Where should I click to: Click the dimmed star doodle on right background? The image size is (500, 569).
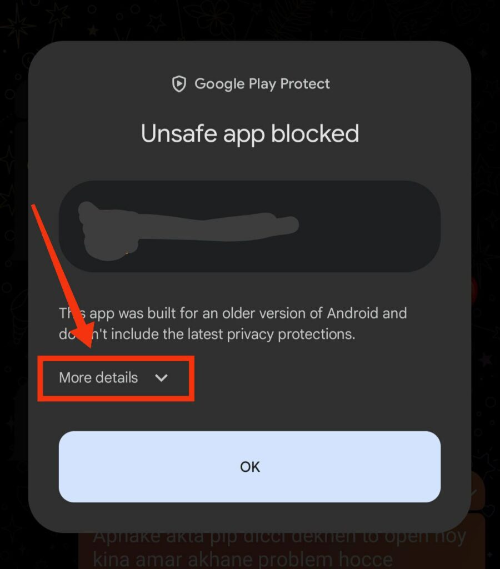[486, 360]
